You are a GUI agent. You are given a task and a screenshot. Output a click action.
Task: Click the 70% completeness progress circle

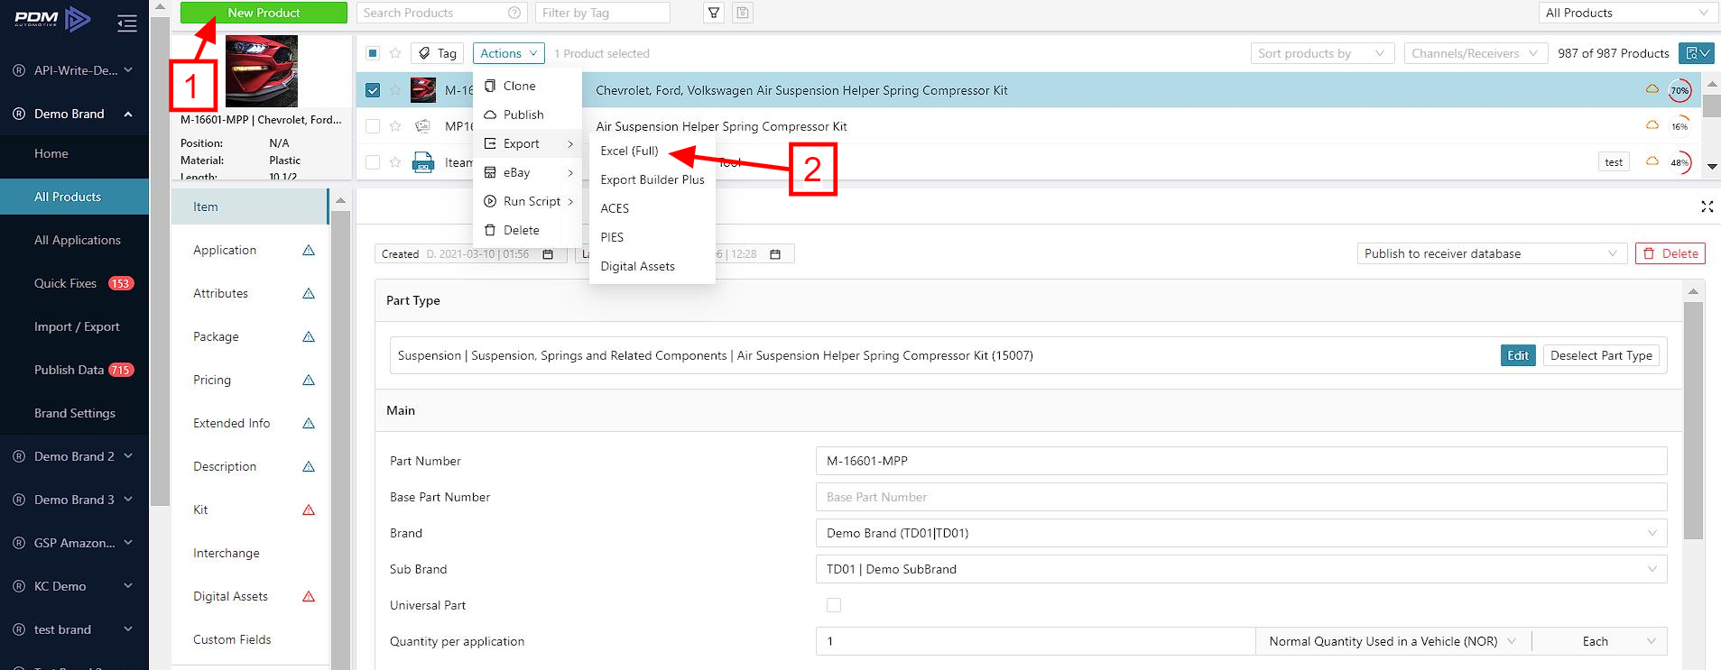[x=1679, y=90]
